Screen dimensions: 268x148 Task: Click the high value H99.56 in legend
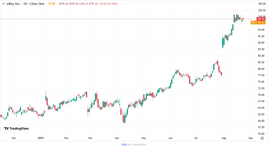(x=74, y=4)
